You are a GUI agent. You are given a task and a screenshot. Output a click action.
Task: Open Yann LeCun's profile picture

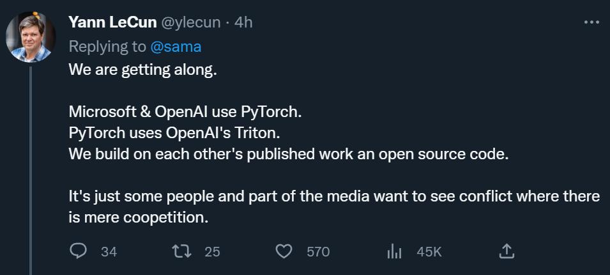click(30, 36)
